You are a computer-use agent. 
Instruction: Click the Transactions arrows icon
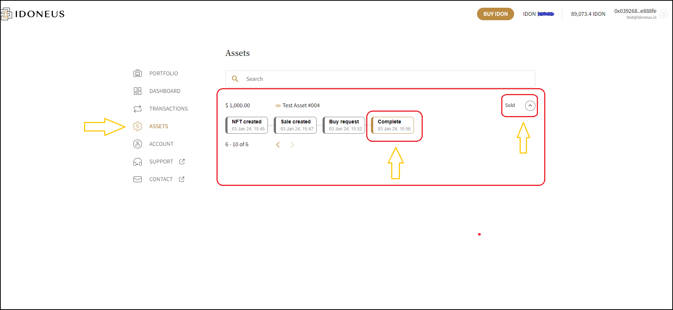point(138,109)
